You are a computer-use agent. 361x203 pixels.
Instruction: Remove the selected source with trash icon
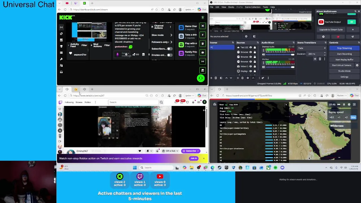click(242, 78)
